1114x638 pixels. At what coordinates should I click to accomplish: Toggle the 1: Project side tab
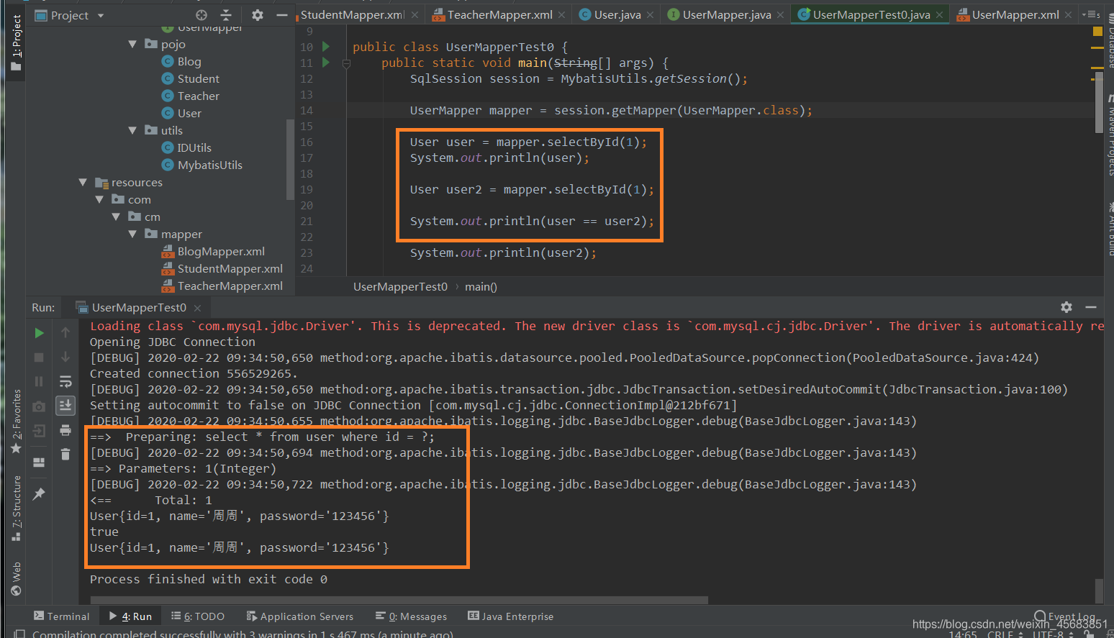[16, 43]
